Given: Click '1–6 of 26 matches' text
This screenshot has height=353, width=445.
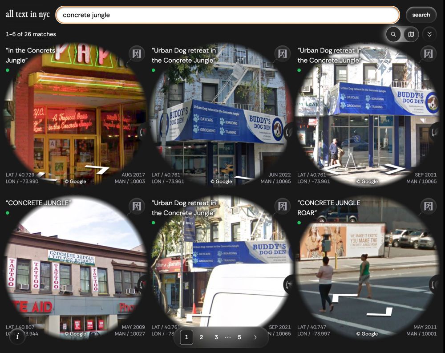Looking at the screenshot, I should (31, 34).
